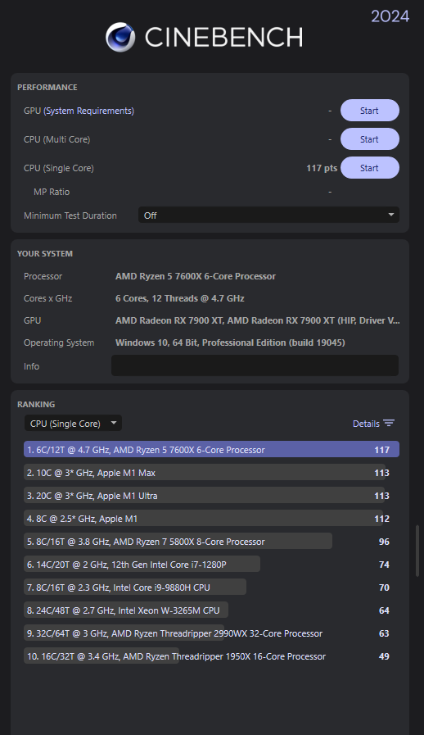424x735 pixels.
Task: Start the CPU Multi Core test
Action: coord(370,139)
